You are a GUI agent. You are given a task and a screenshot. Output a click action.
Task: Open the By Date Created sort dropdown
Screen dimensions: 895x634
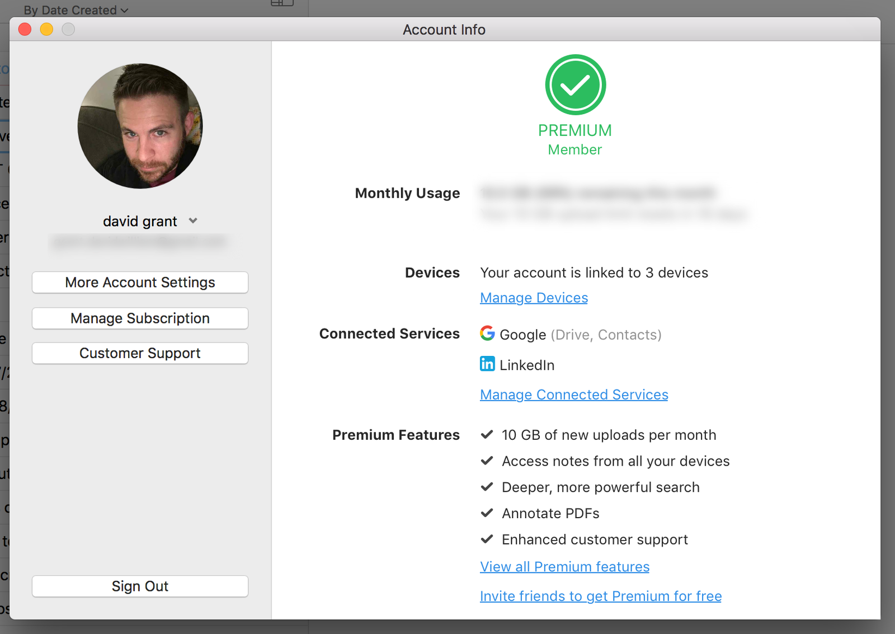click(x=76, y=10)
